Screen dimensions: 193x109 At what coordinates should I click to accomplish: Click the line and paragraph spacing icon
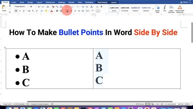(x=87, y=11)
